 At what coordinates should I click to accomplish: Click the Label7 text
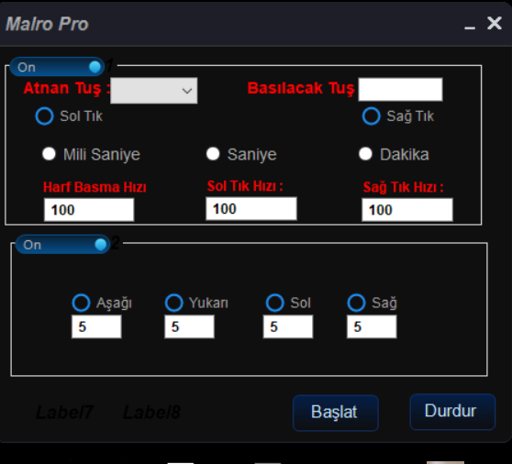[x=64, y=413]
